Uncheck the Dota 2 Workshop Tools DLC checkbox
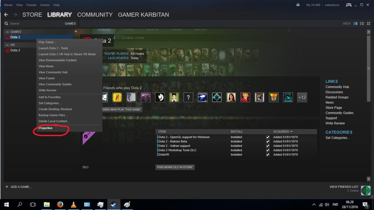The width and height of the screenshot is (374, 210). 268,150
